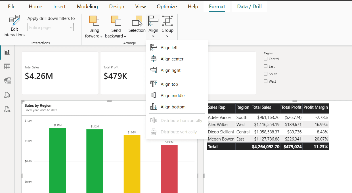Click the $4,264,092.70 total cell
352x193 pixels.
(x=266, y=146)
